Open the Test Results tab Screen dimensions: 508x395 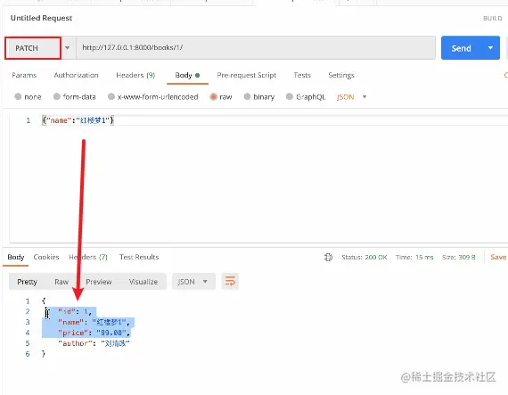[x=139, y=257]
